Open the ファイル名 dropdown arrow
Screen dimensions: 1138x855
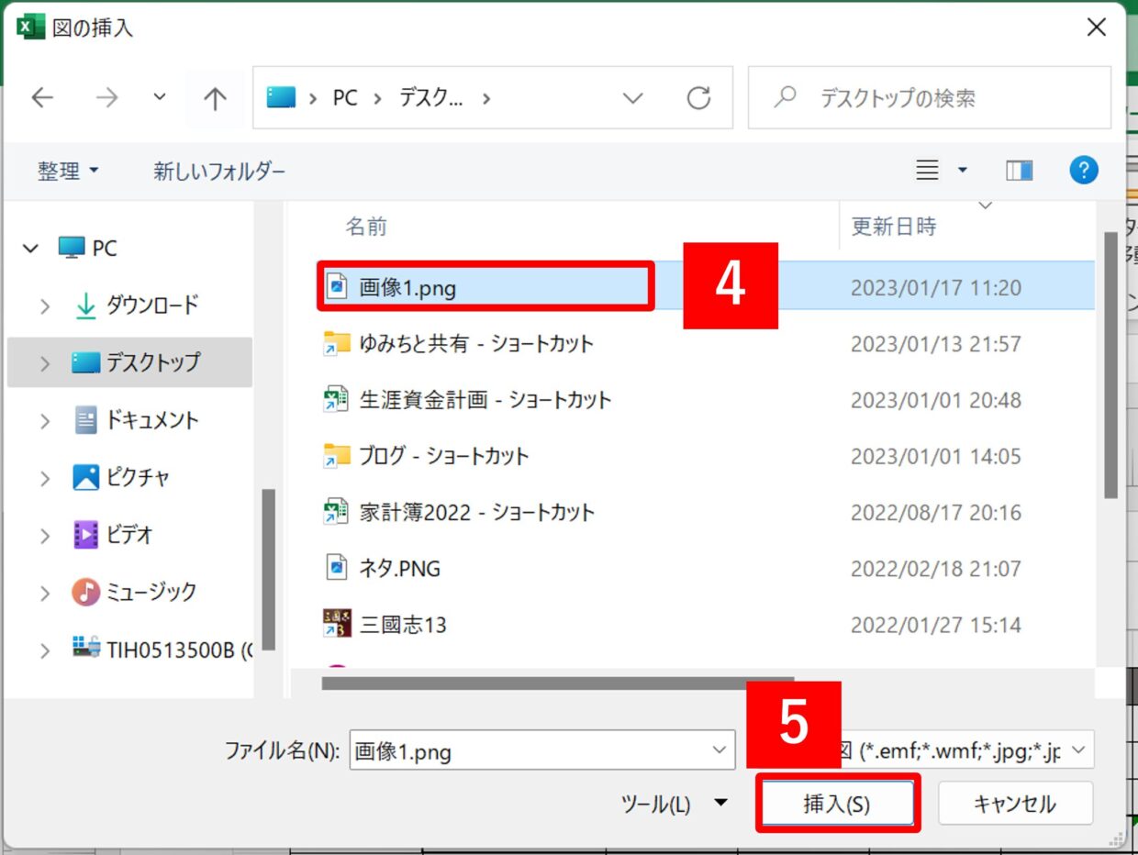(720, 751)
